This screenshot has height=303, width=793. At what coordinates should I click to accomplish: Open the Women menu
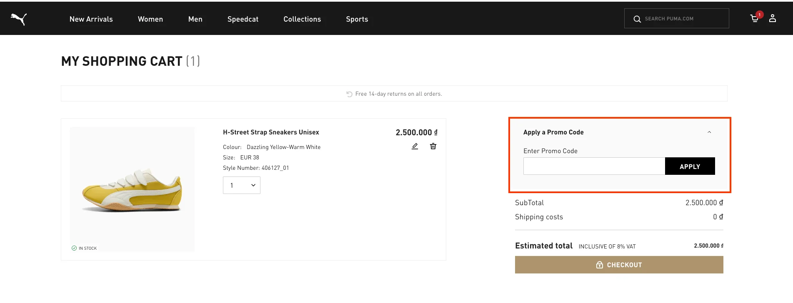[x=150, y=19]
